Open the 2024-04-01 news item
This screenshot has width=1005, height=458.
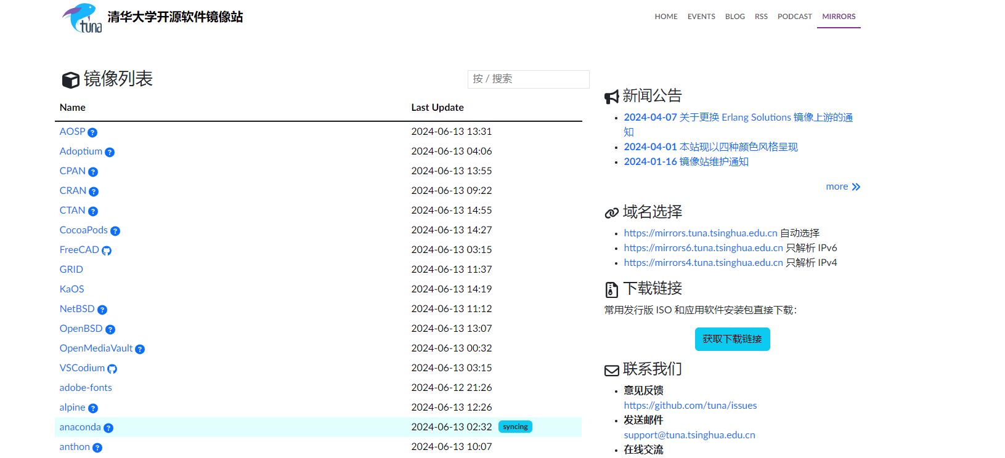[710, 147]
